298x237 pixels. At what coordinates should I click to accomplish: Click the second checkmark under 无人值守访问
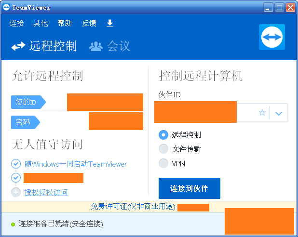click(x=16, y=178)
